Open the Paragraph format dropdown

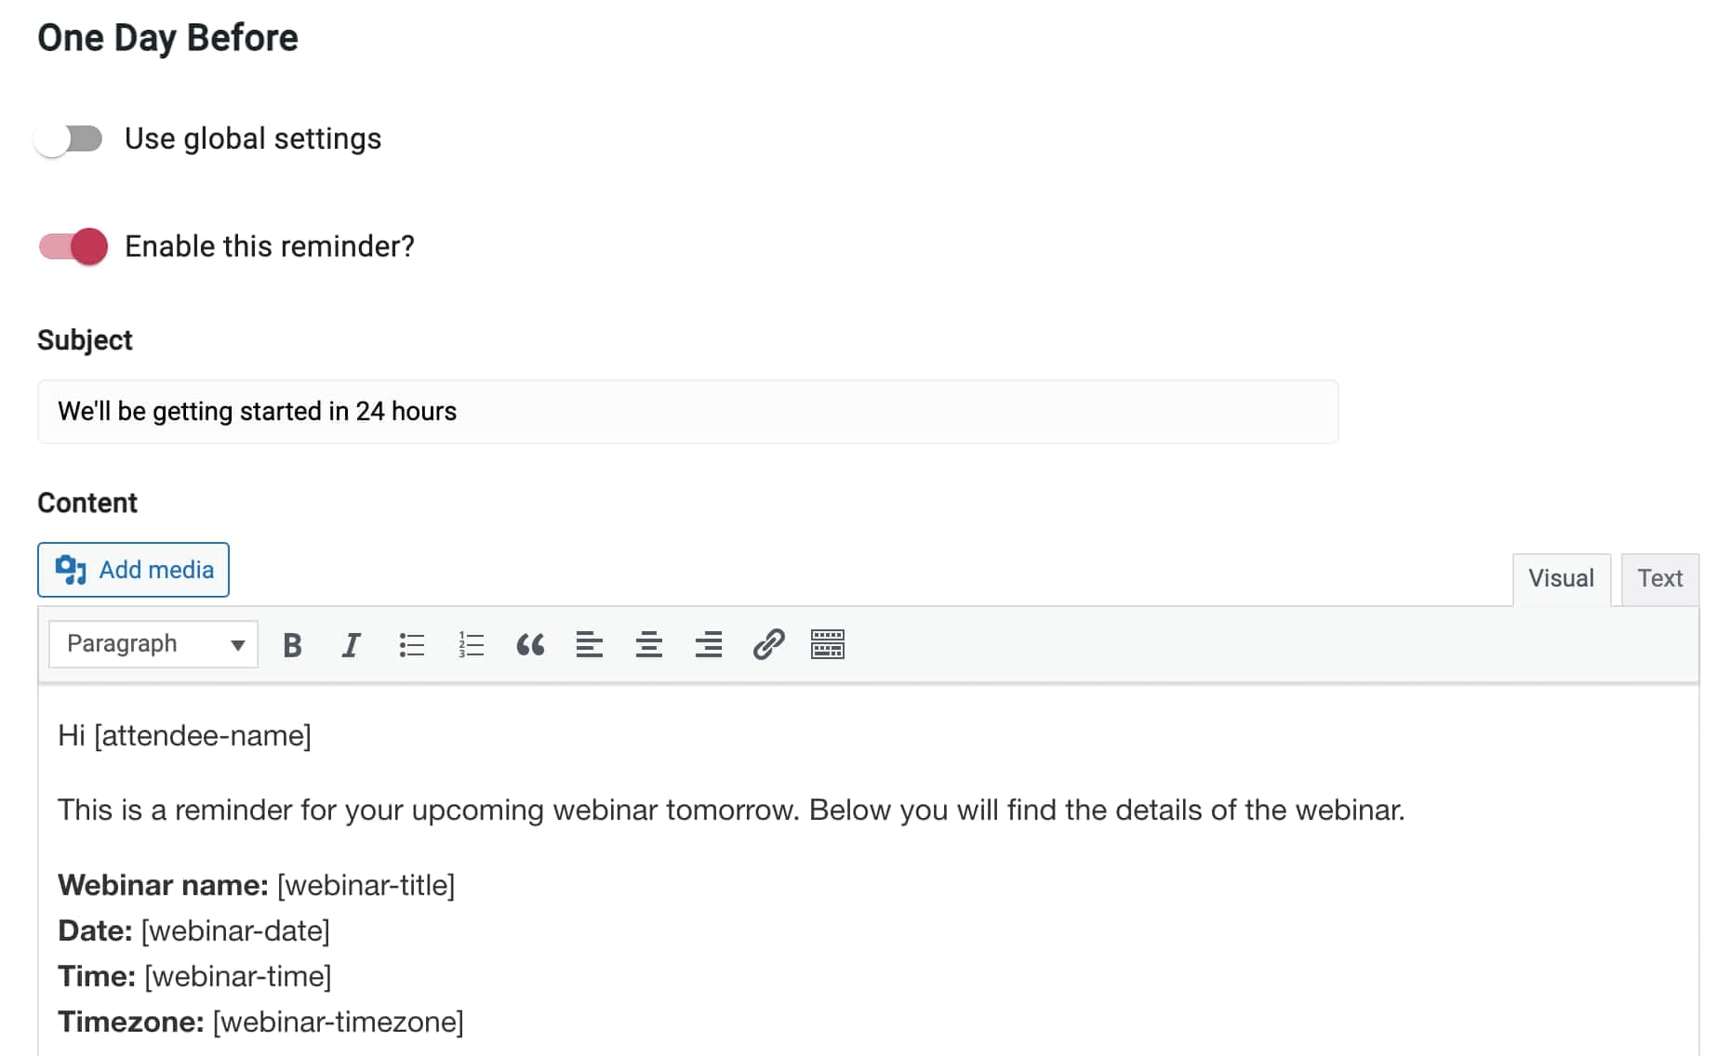[x=153, y=644]
